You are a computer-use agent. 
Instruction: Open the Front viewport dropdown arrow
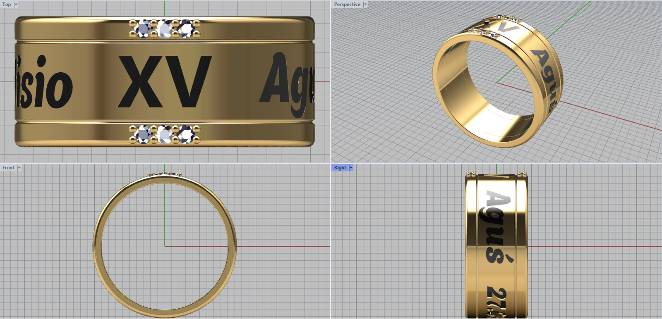click(19, 167)
